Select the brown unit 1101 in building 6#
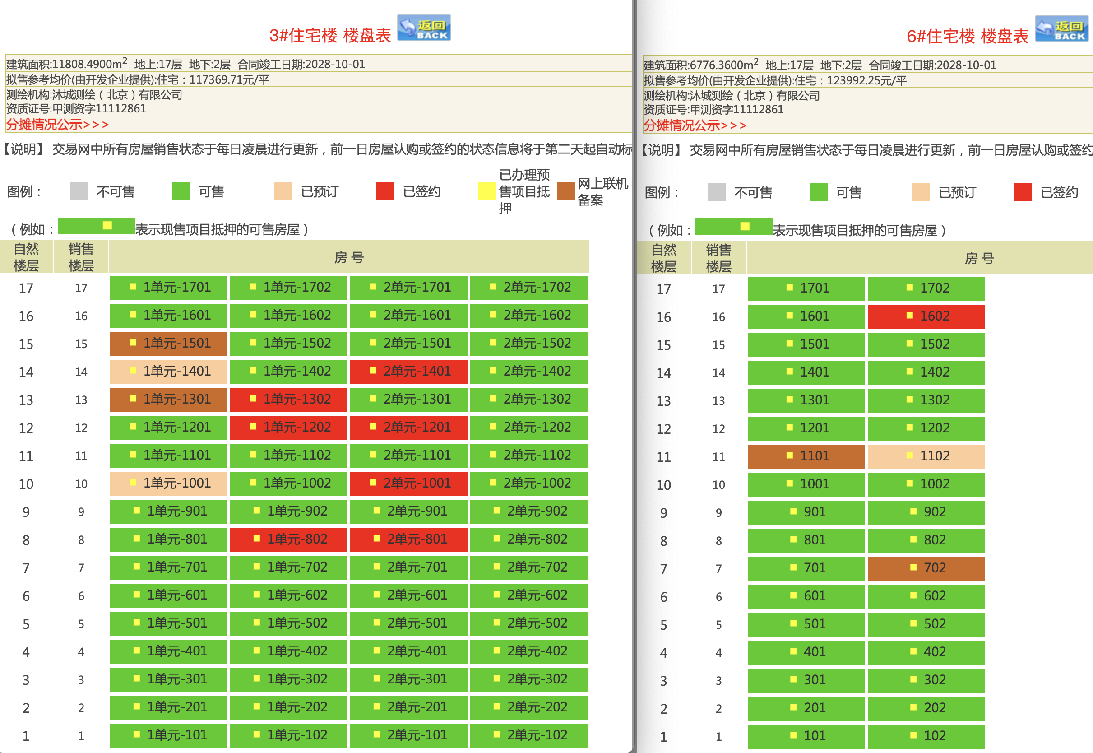The image size is (1093, 753). (806, 456)
